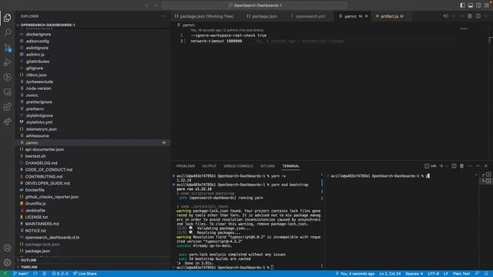Open Explorer Views and More Actions ellipsis
493x277 pixels.
click(163, 16)
